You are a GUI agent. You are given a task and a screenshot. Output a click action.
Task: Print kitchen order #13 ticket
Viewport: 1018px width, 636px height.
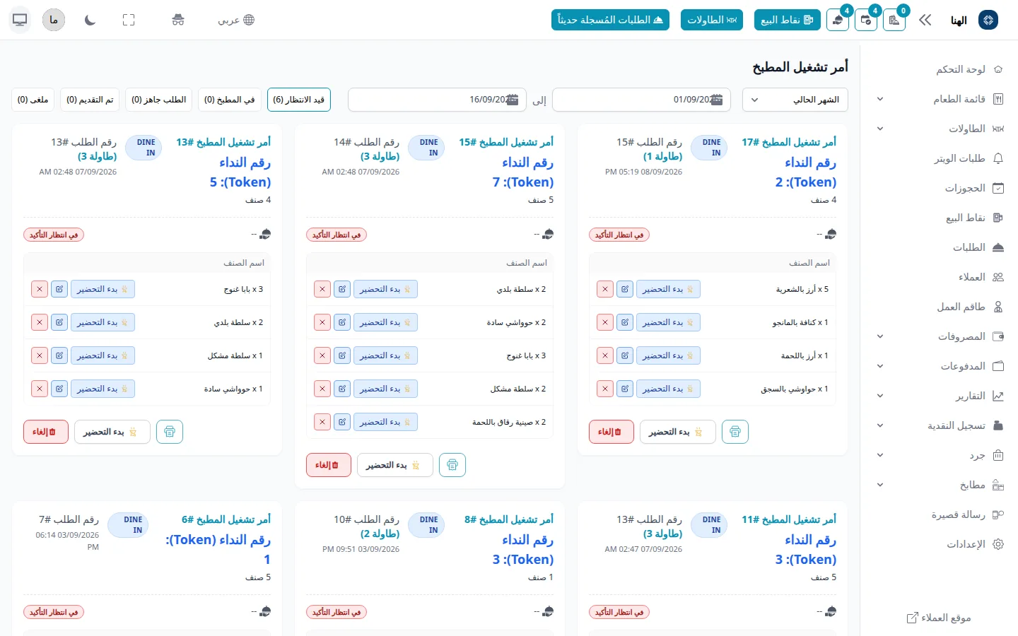[x=170, y=432]
